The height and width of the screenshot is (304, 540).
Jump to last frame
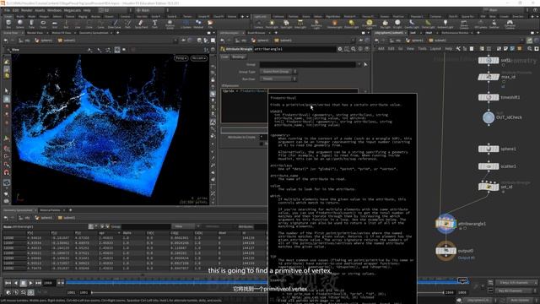(x=38, y=283)
